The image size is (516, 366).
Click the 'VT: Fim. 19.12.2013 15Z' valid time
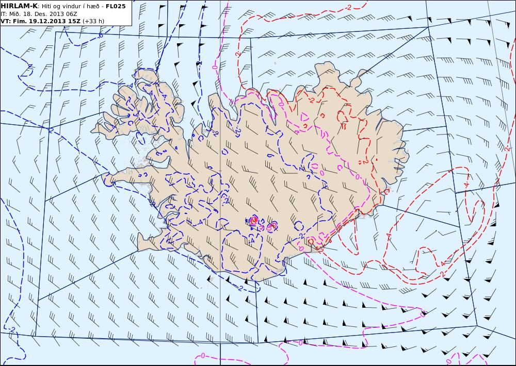[40, 21]
